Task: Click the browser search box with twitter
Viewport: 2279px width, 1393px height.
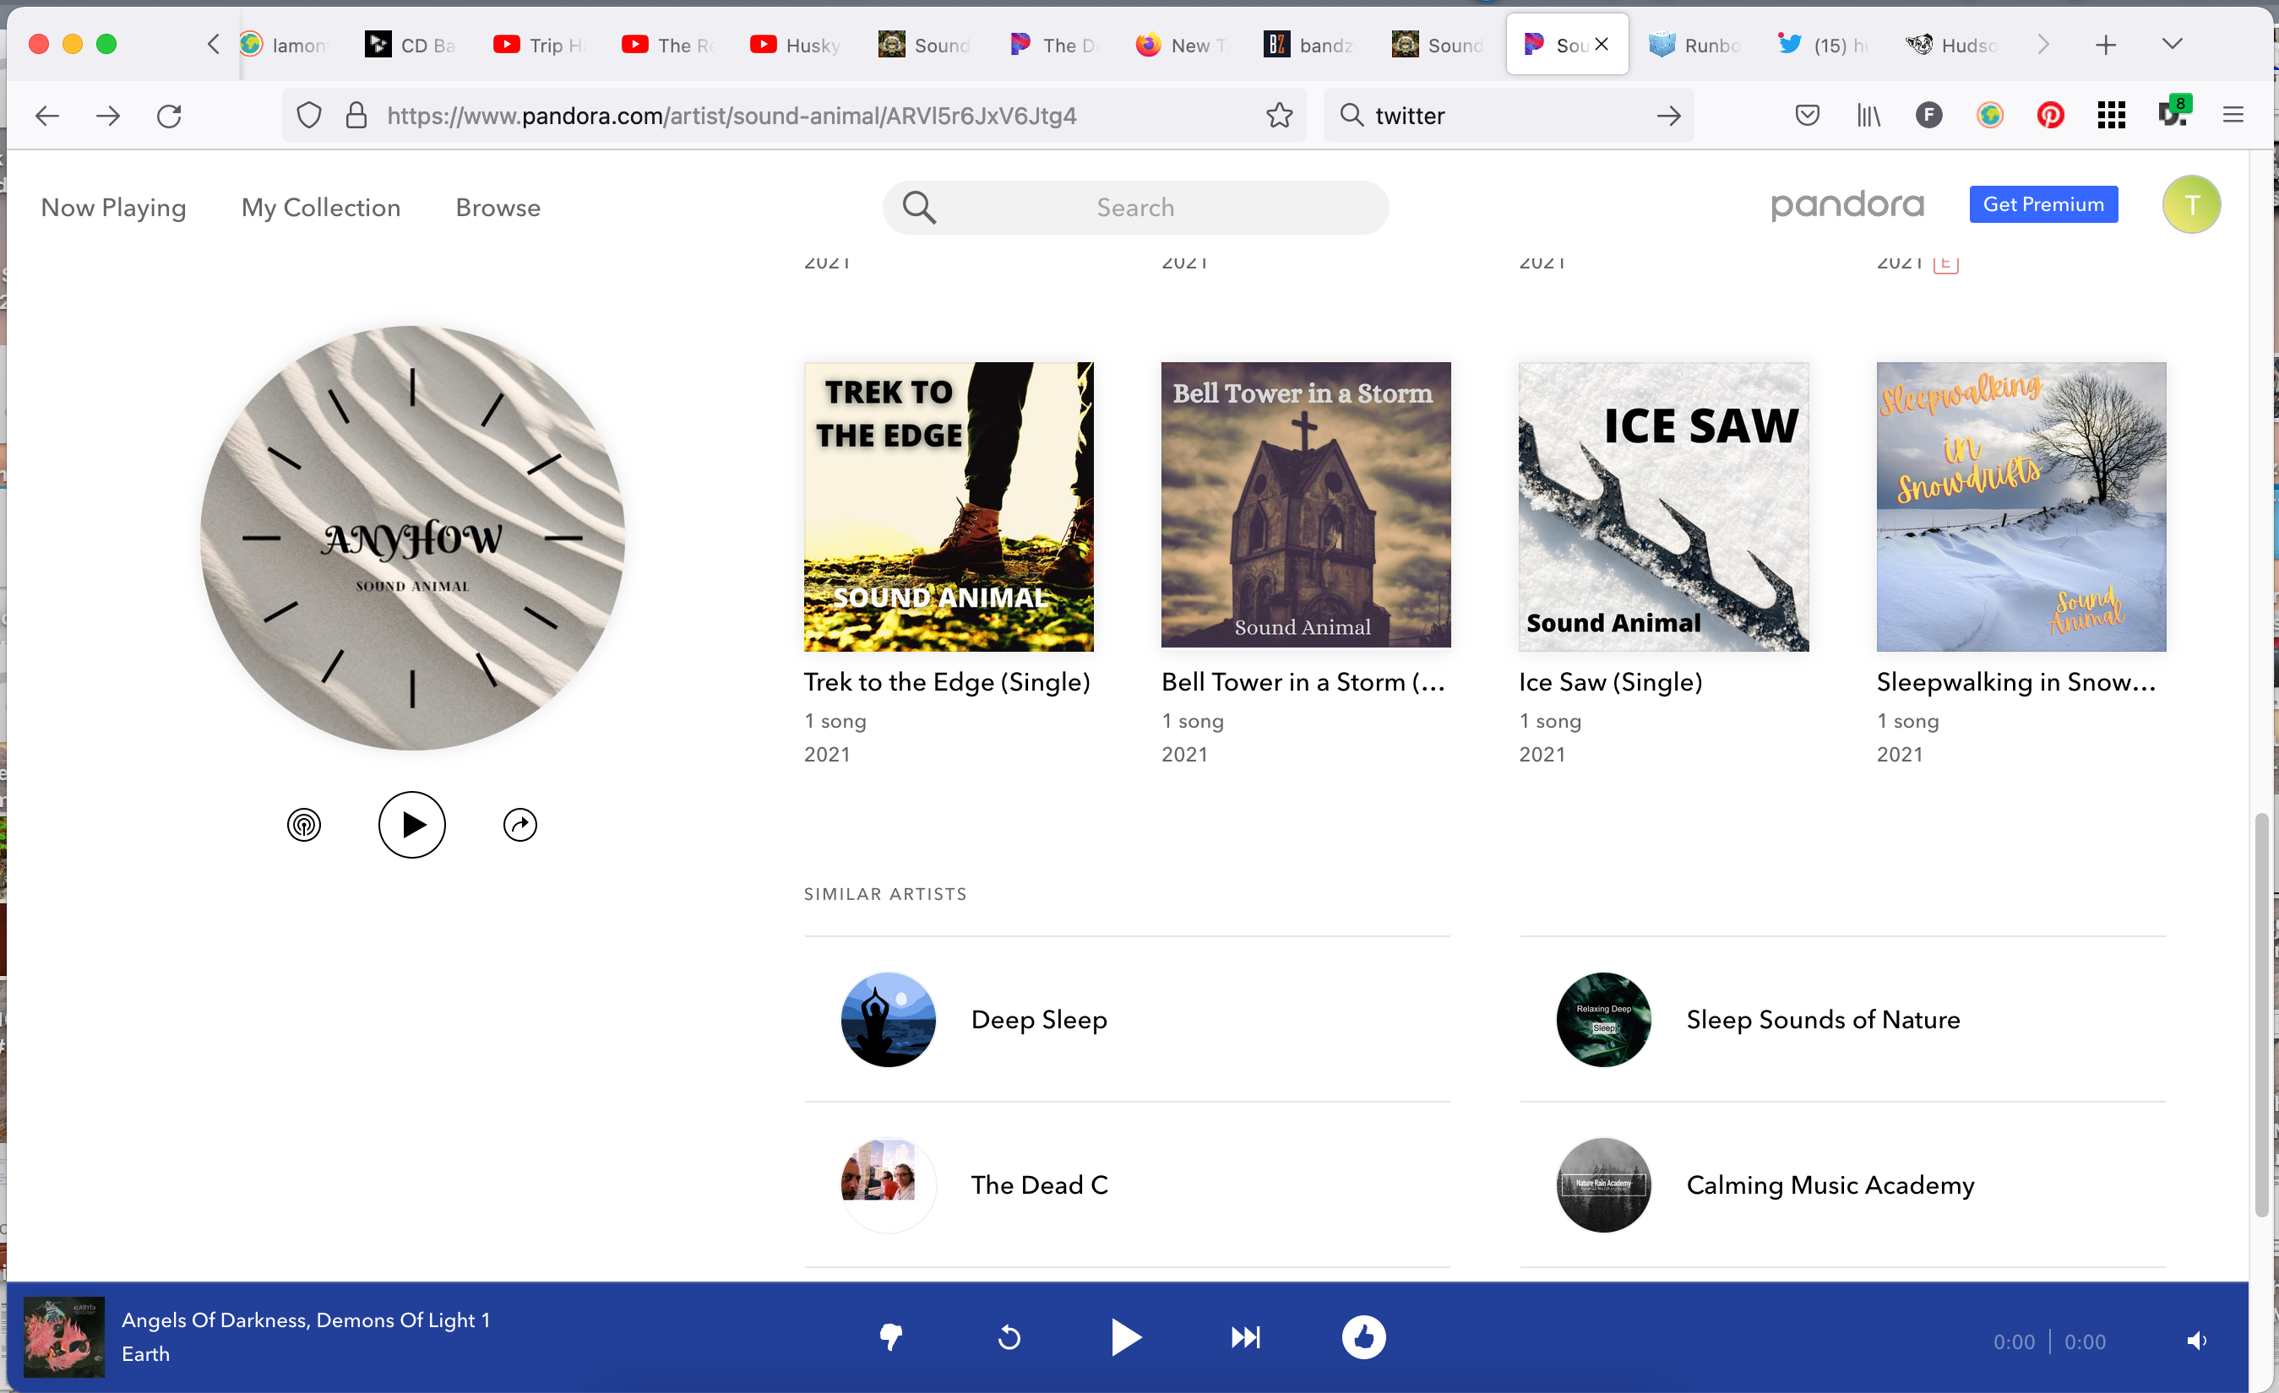Action: tap(1509, 116)
